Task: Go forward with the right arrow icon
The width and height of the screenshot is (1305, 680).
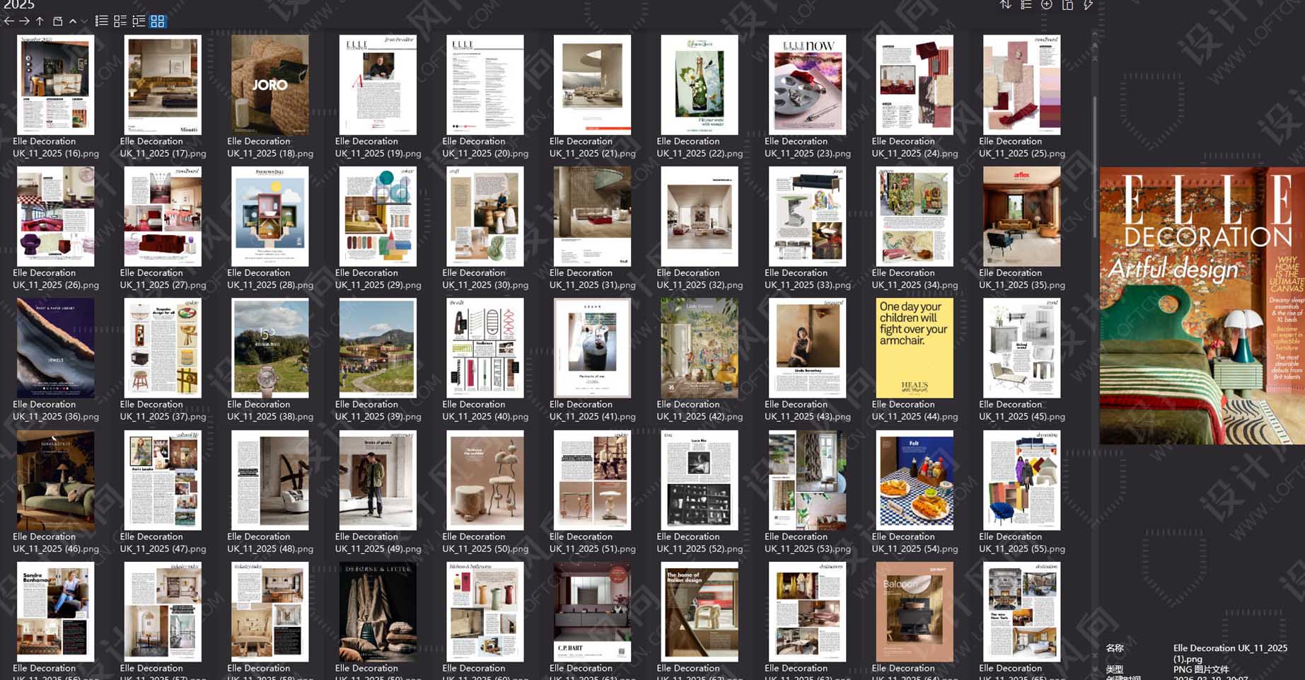Action: coord(23,21)
